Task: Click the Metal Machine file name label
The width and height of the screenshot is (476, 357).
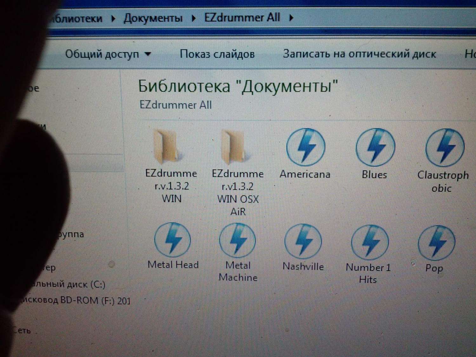Action: 238,271
